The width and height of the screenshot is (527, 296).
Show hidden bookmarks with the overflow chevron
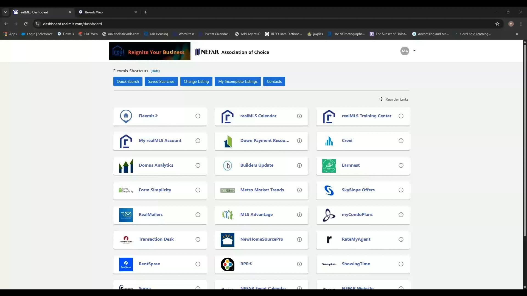517,34
